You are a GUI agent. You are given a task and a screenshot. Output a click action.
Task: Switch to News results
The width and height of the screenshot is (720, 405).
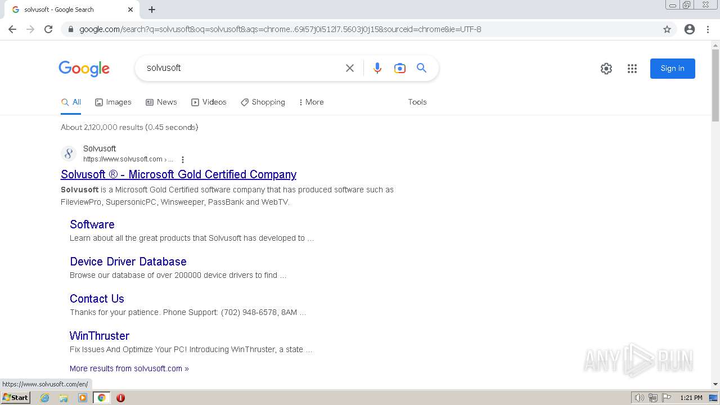click(161, 102)
